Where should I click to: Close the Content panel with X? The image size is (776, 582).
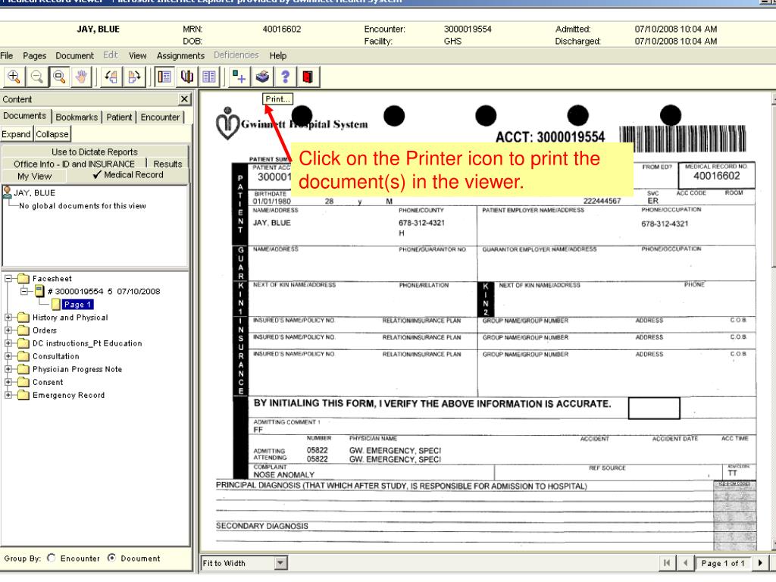pyautogui.click(x=184, y=99)
